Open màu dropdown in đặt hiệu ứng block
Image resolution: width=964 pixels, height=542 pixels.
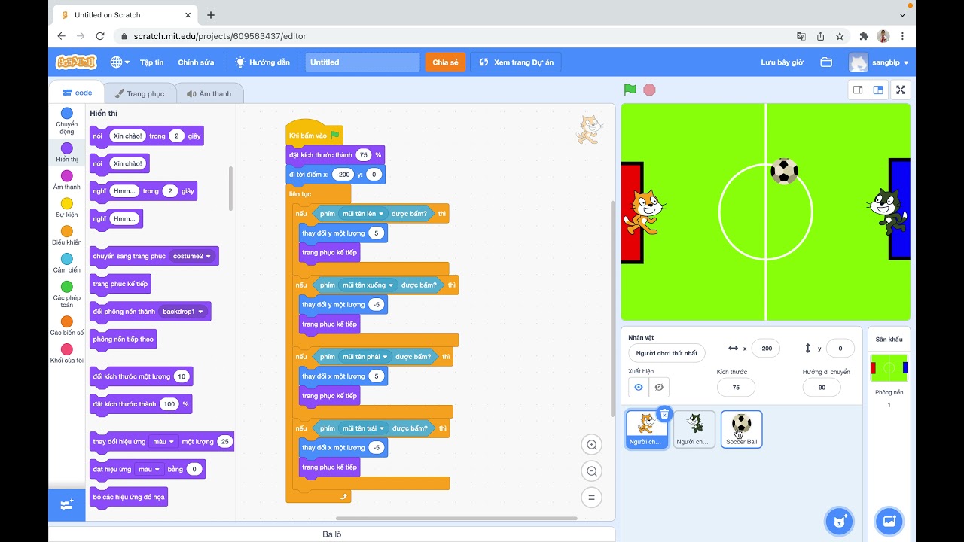[x=148, y=469]
